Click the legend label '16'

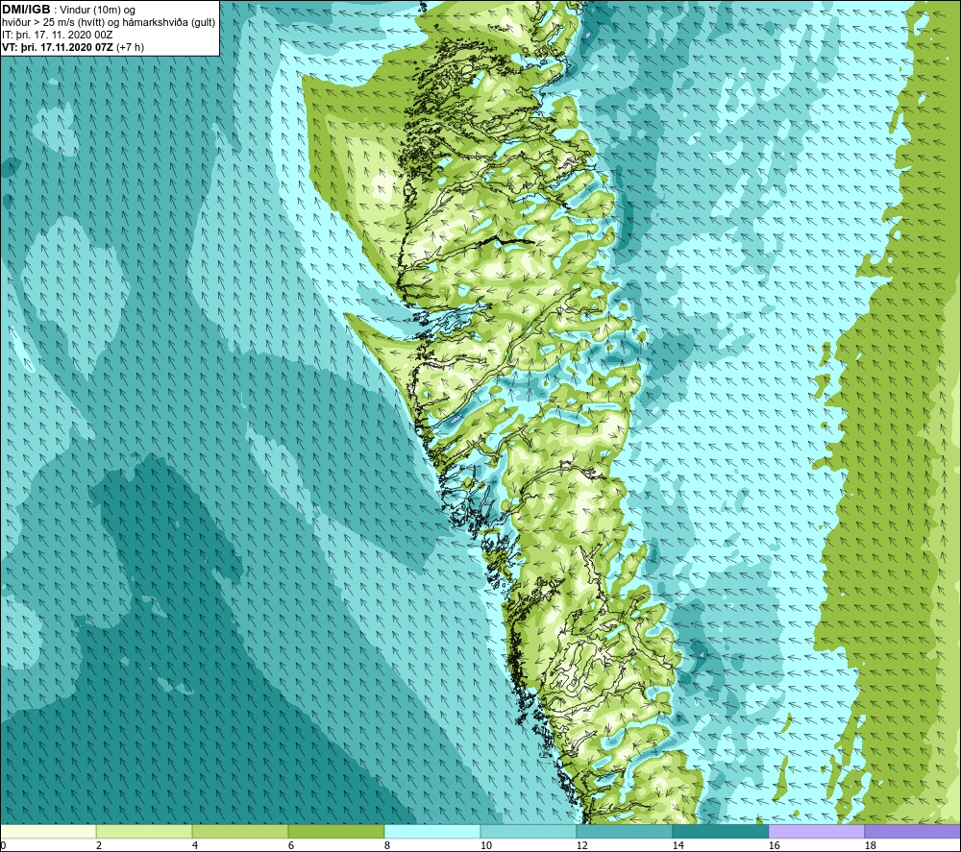[x=775, y=845]
